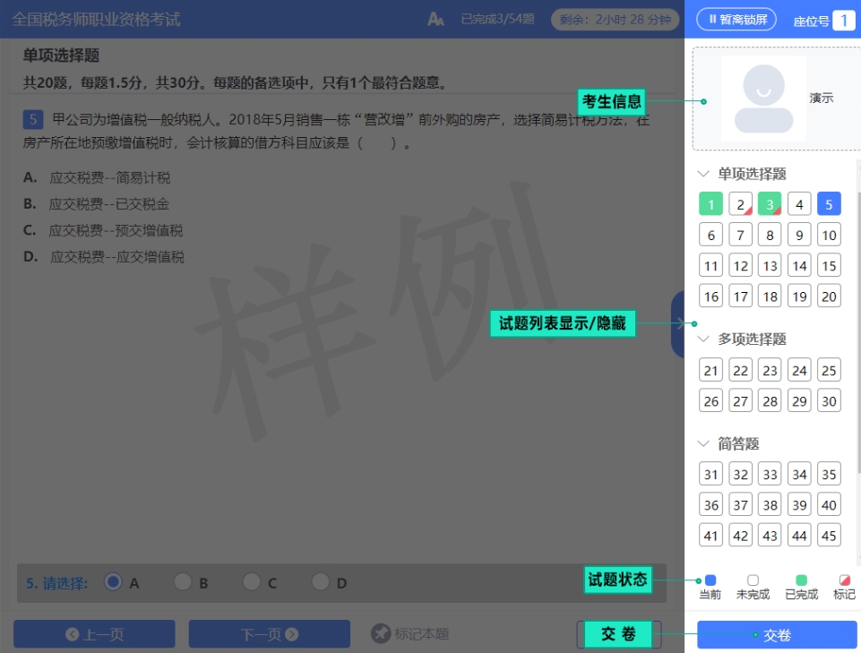
Task: Jump to completed question 1
Action: coord(710,204)
